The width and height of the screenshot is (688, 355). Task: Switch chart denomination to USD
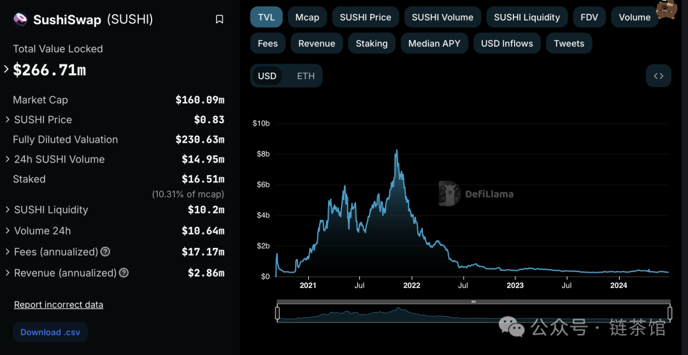(267, 76)
